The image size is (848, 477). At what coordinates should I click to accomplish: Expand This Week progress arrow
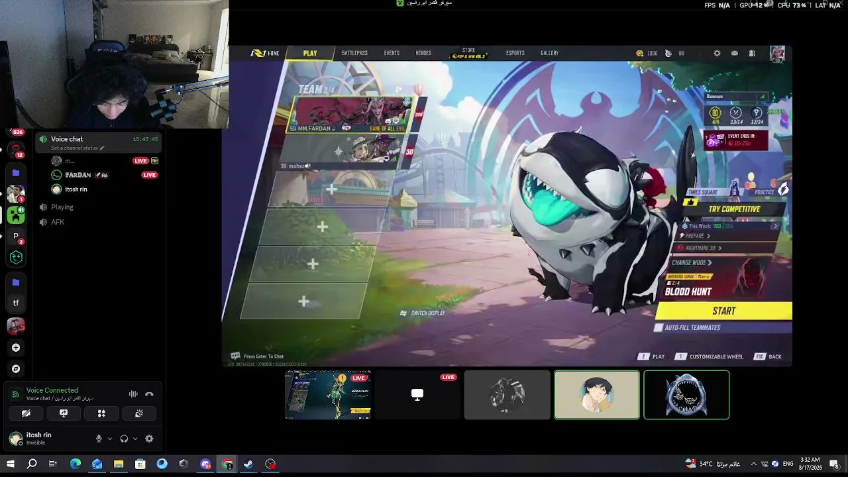pyautogui.click(x=775, y=226)
